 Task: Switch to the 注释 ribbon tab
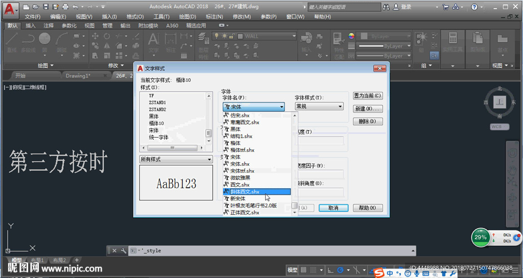[x=49, y=26]
